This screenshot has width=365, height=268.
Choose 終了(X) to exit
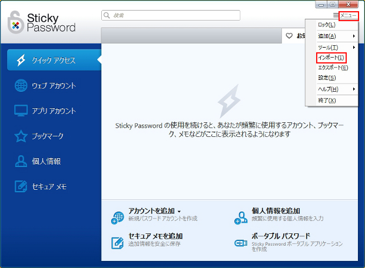[327, 101]
